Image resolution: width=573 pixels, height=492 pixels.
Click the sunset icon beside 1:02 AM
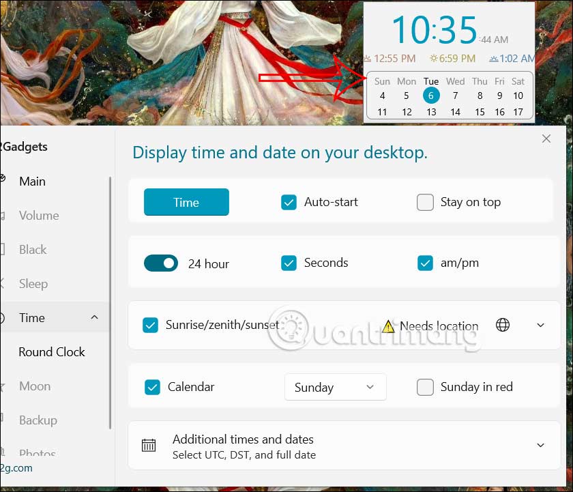[x=494, y=59]
